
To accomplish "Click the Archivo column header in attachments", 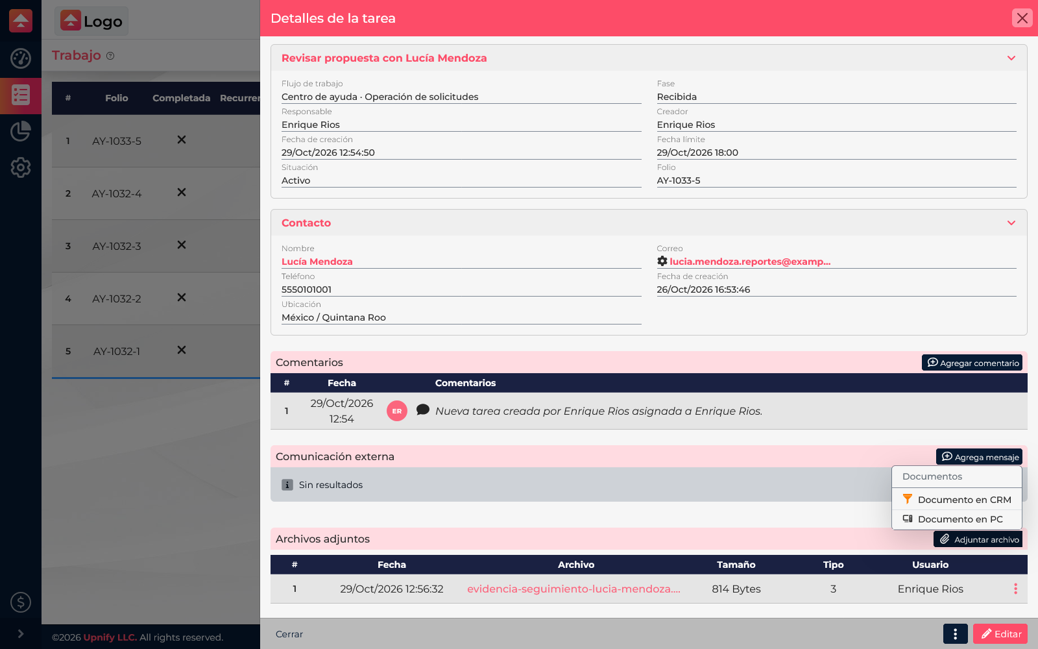I will click(576, 565).
